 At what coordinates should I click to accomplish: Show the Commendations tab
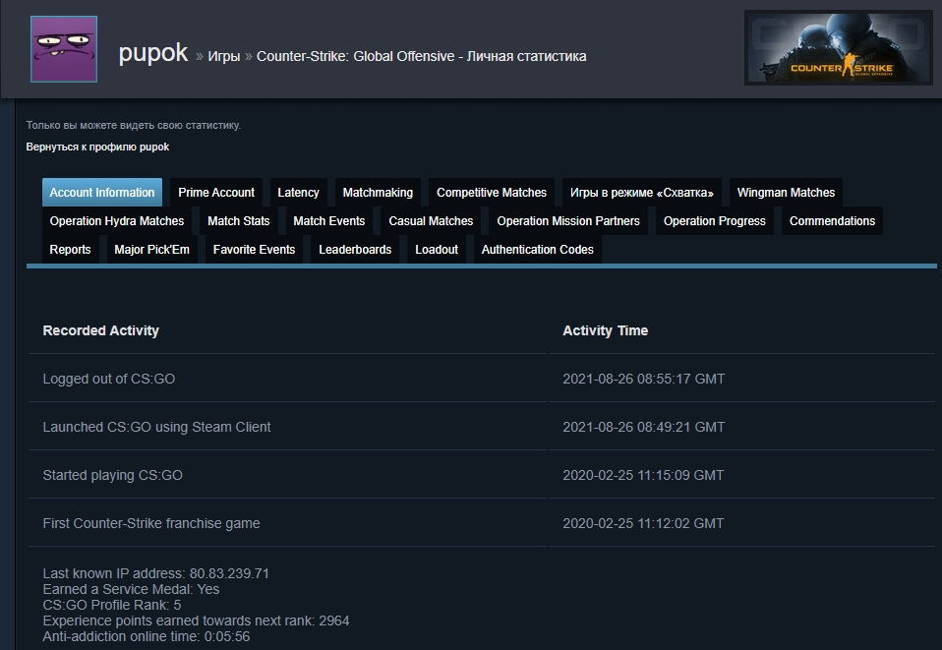click(x=832, y=221)
